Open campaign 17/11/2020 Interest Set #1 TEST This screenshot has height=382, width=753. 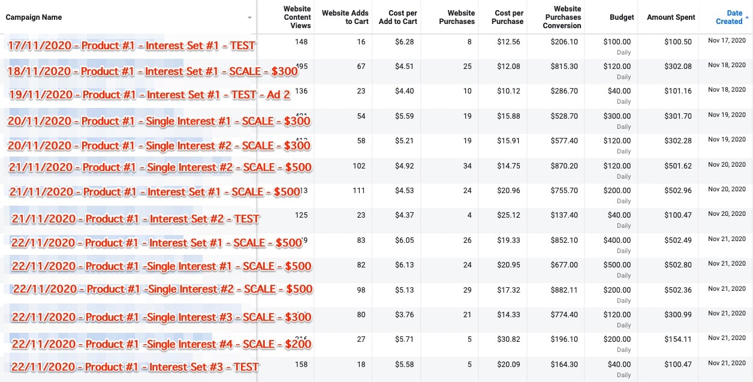tap(131, 46)
